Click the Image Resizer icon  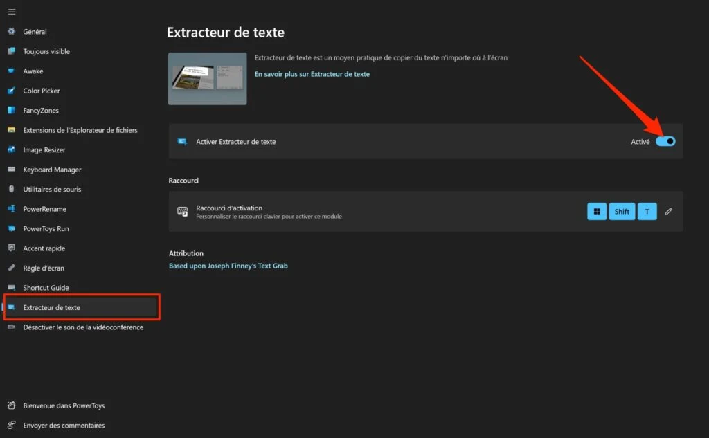coord(12,149)
